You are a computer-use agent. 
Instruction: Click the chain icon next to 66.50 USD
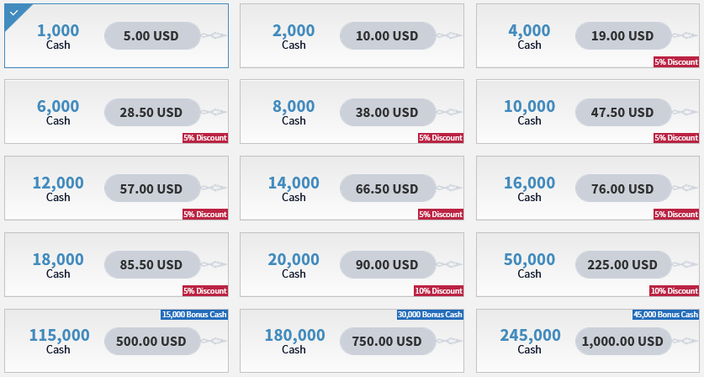450,188
